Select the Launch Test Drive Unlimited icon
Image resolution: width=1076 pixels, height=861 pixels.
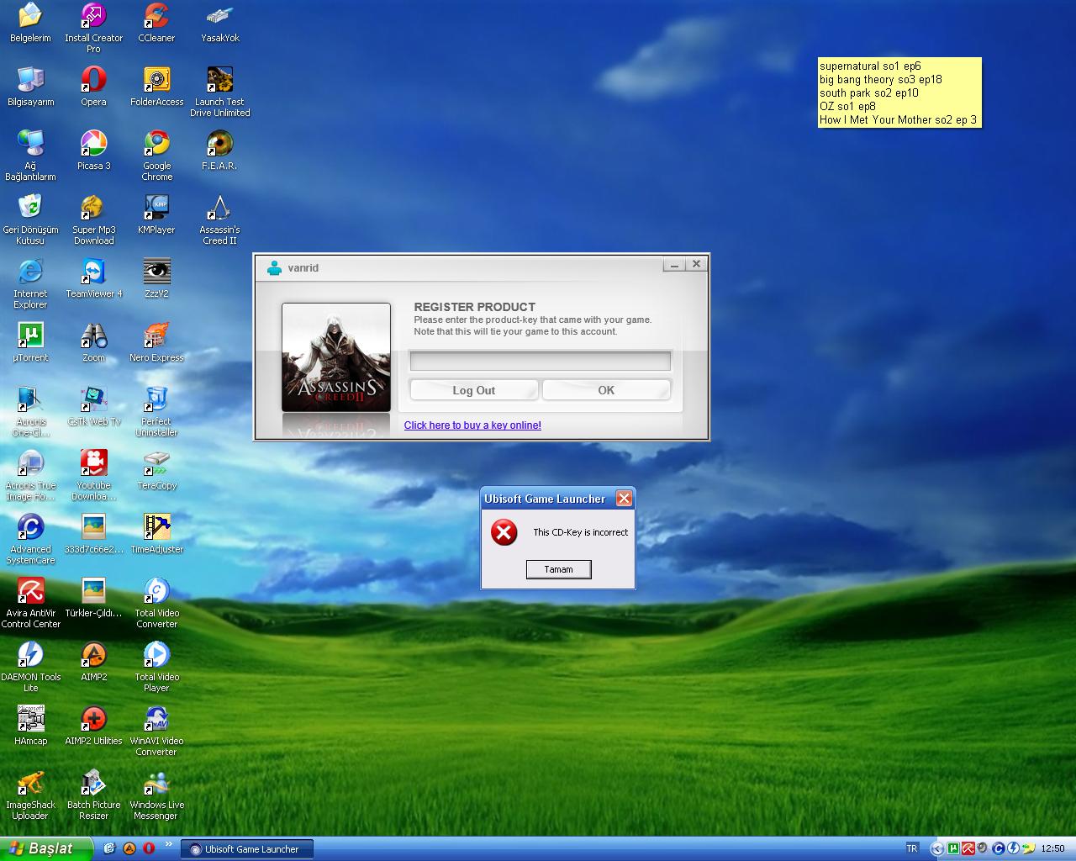[219, 92]
